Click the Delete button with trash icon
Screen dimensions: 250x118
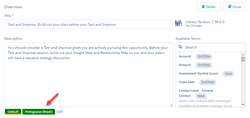[x=208, y=7]
